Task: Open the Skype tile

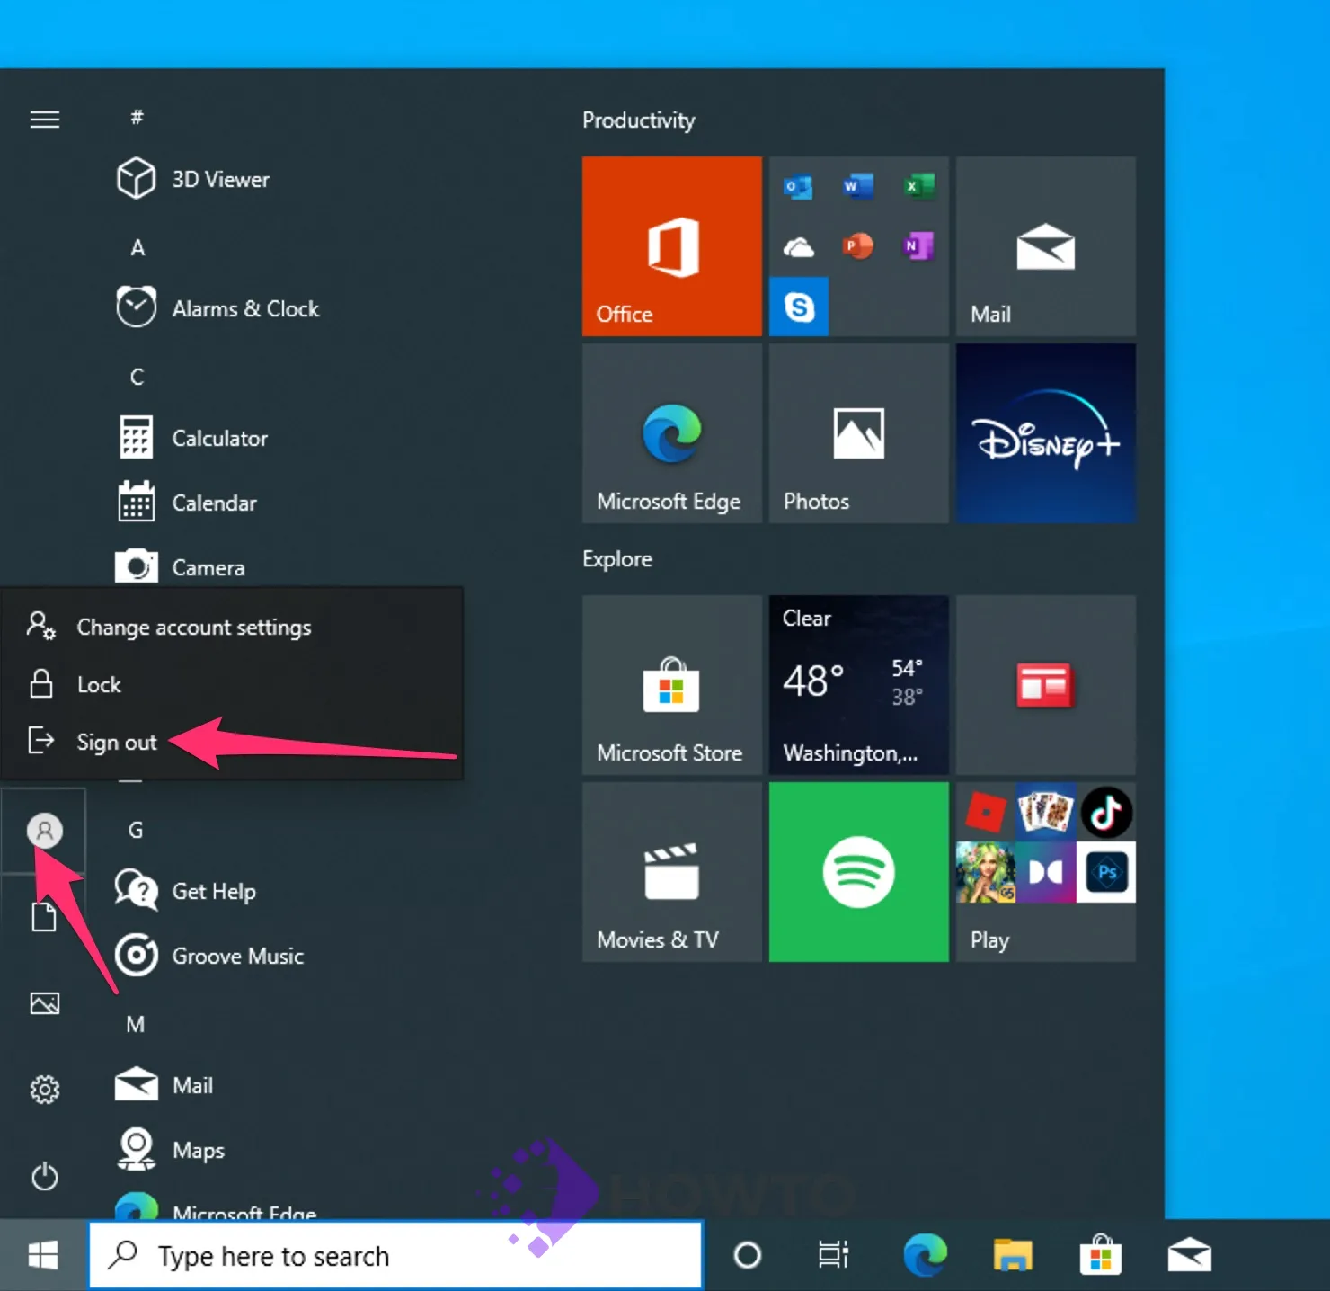Action: [x=799, y=307]
